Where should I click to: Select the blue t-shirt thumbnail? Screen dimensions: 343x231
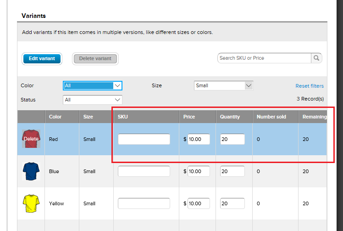point(31,171)
